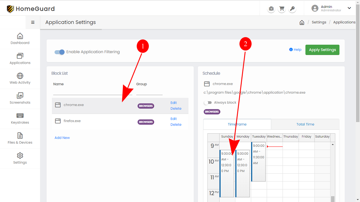Click the Friday column header
This screenshot has width=360, height=202.
click(307, 137)
